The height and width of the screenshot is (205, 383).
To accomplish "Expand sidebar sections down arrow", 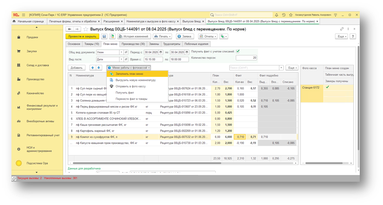I will 36,172.
